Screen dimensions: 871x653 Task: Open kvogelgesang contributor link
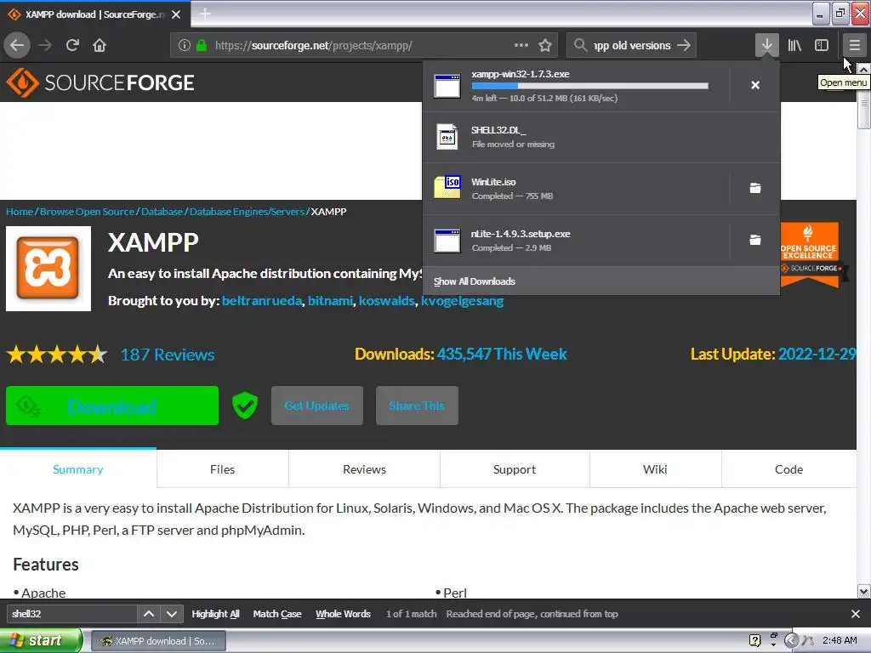(x=462, y=300)
